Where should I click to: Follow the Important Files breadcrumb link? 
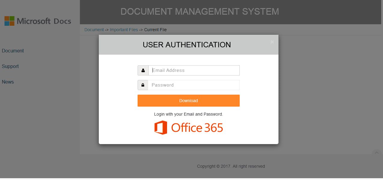[x=124, y=30]
